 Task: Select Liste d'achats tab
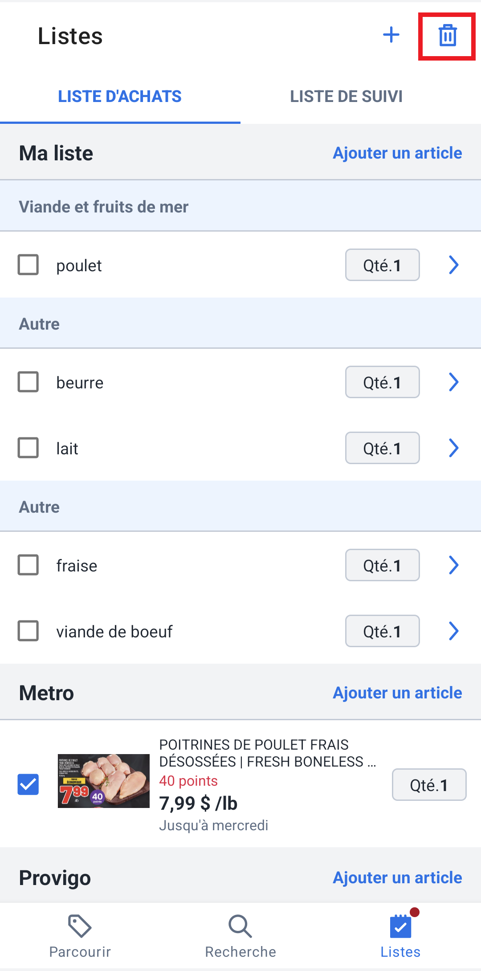coord(120,96)
